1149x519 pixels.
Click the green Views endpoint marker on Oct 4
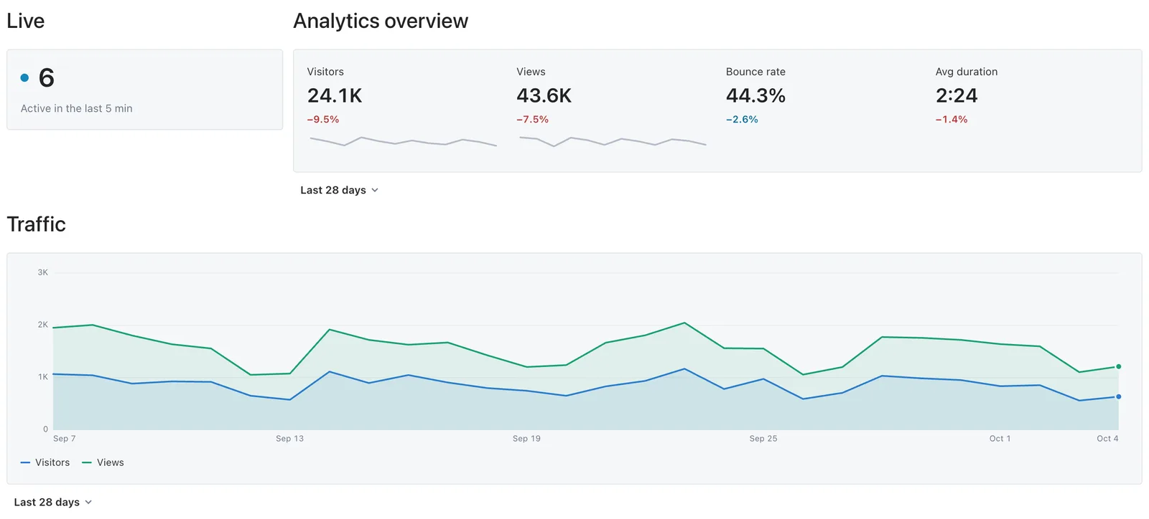tap(1118, 366)
